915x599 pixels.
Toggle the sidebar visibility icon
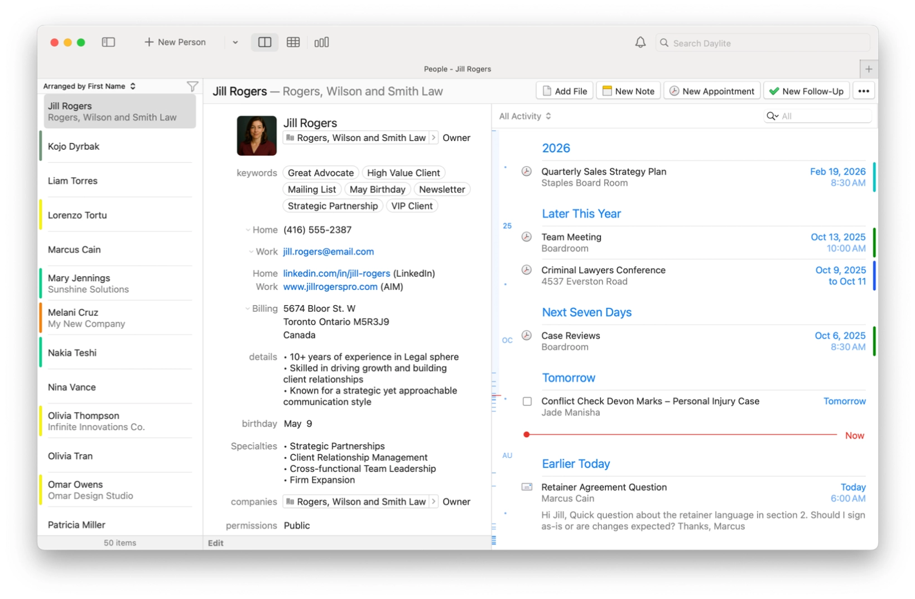[108, 42]
